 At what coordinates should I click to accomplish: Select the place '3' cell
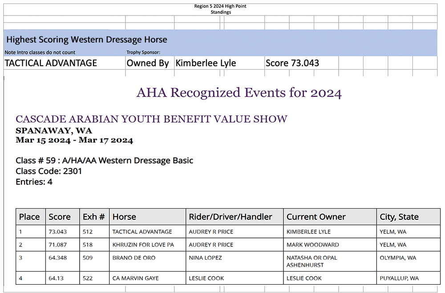coord(31,261)
